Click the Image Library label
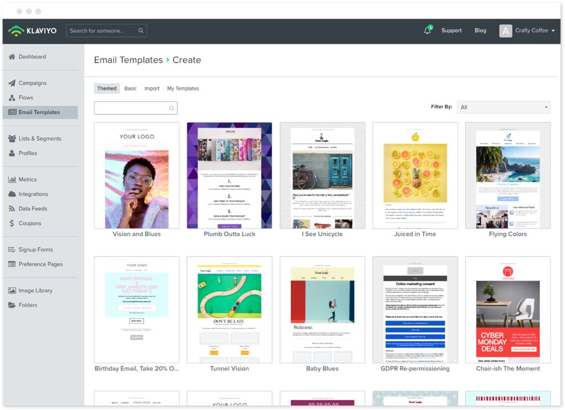The width and height of the screenshot is (565, 410). 36,290
